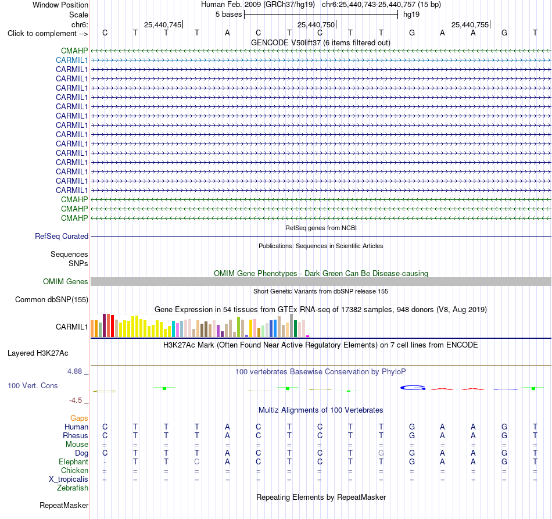Click the "Rhesus" alignment row label

(76, 435)
